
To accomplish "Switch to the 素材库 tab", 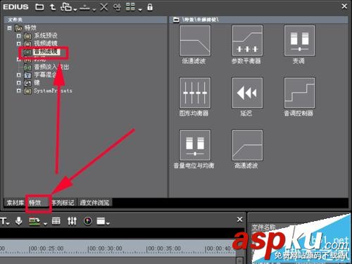I will (x=15, y=203).
